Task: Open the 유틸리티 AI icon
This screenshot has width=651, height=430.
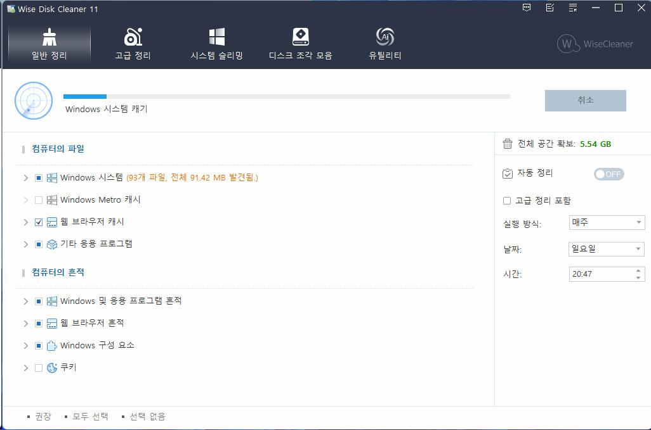Action: pos(385,37)
